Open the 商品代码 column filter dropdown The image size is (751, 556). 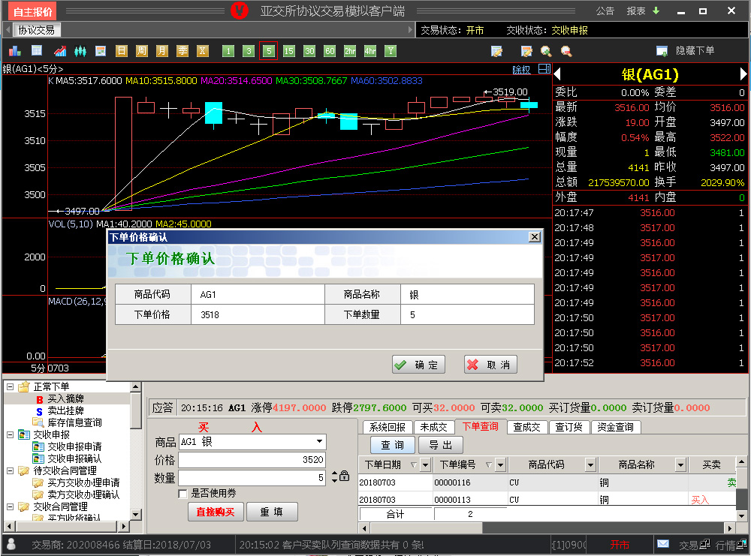click(590, 464)
